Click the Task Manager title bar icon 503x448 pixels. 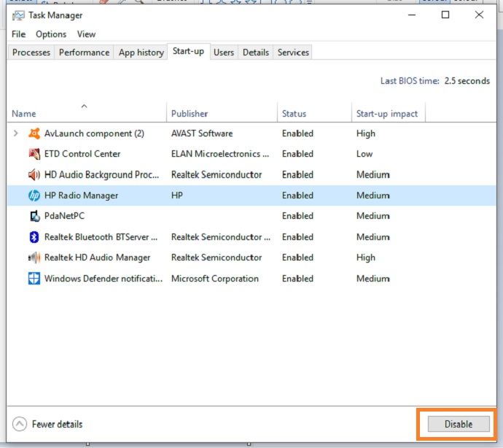tap(18, 15)
